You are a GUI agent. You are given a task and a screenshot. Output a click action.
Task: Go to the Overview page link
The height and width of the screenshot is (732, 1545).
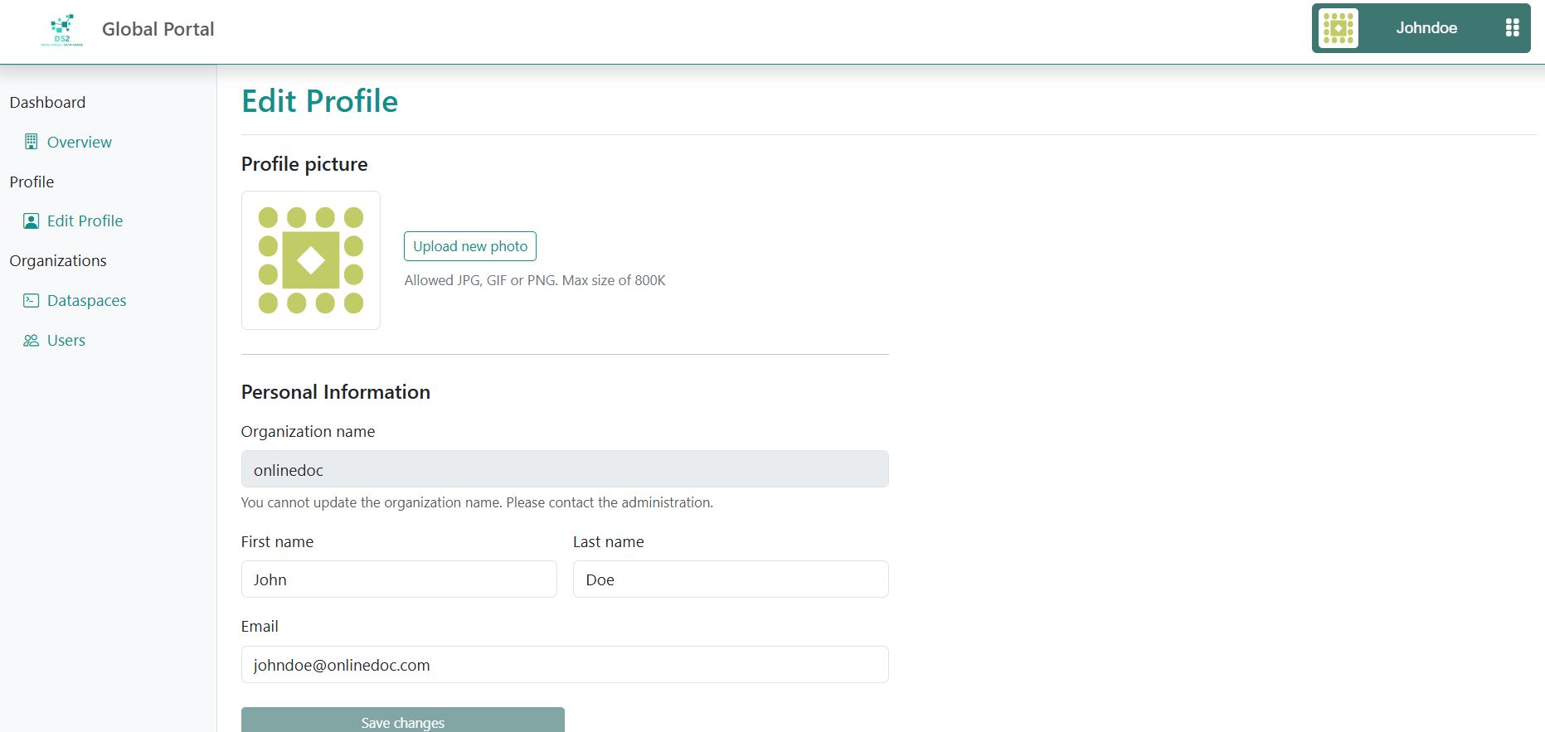point(79,142)
